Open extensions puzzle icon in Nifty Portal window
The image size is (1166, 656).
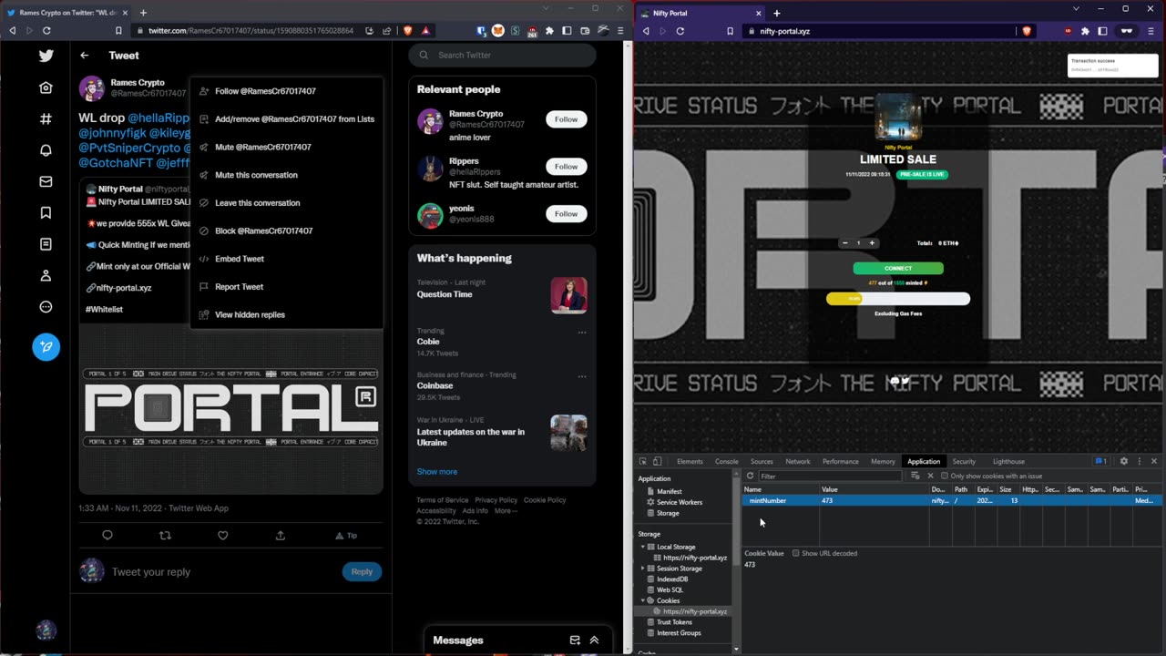pos(1085,31)
